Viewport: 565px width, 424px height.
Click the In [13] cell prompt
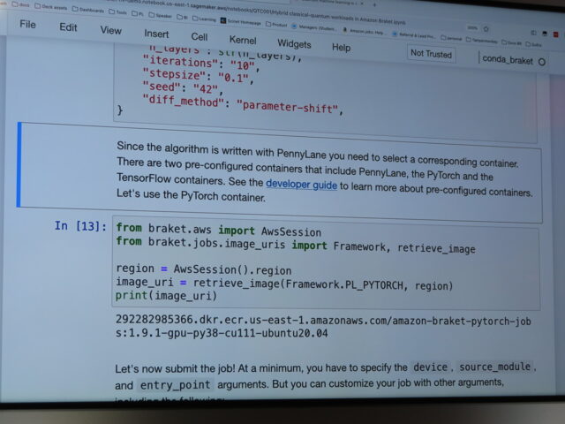click(x=80, y=226)
